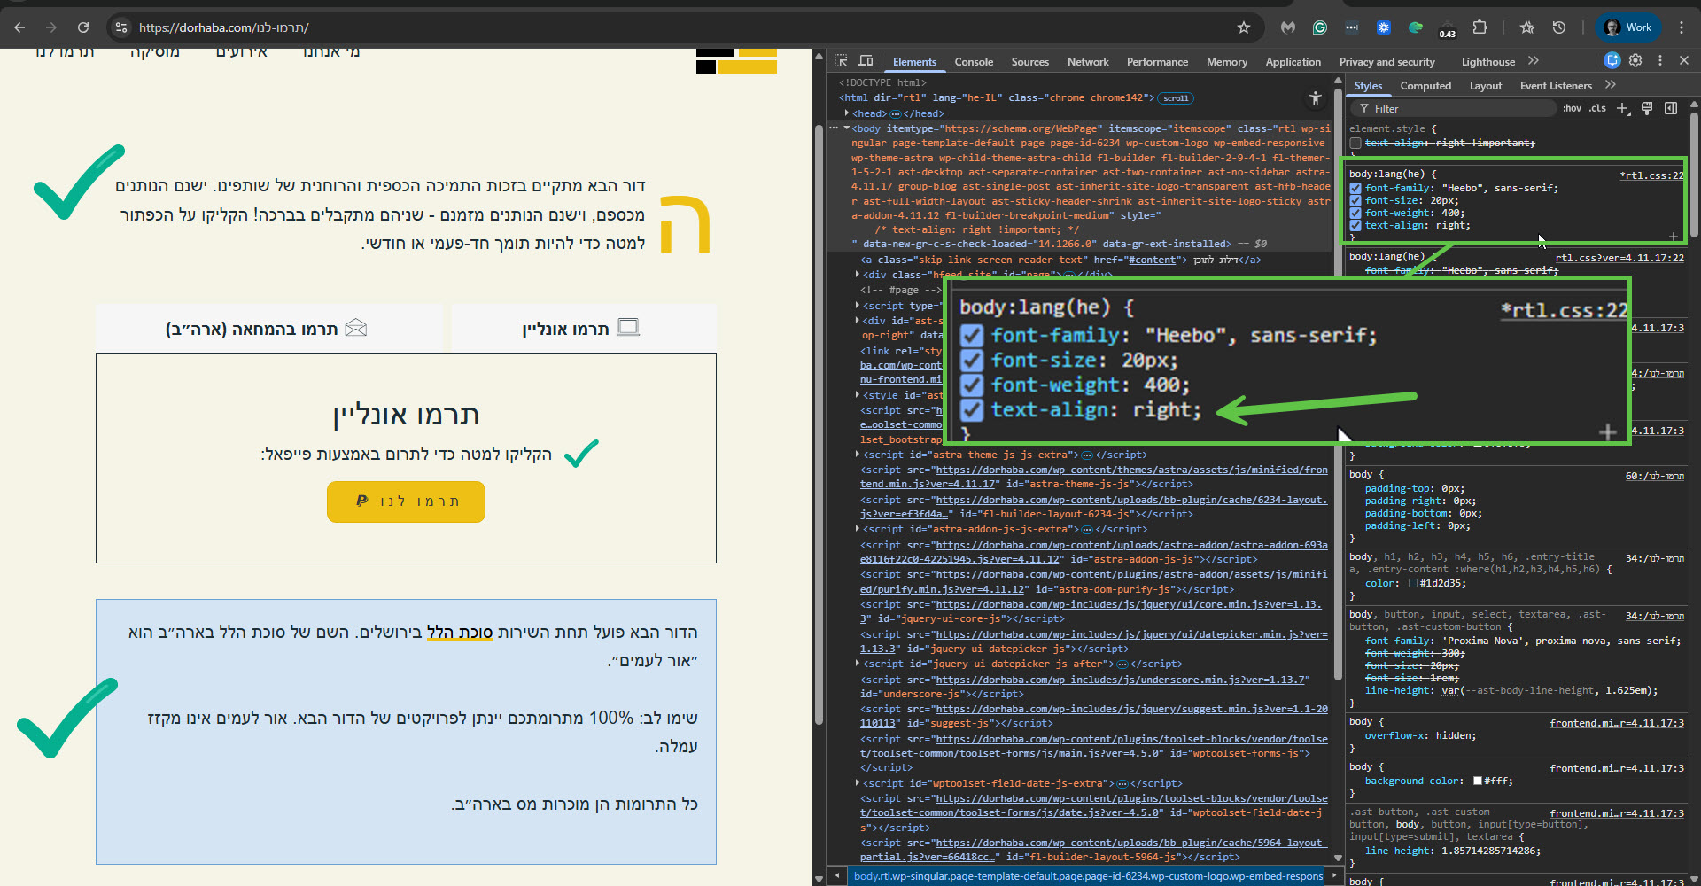Activate the inspect element picker icon
The image size is (1701, 886).
tap(841, 61)
